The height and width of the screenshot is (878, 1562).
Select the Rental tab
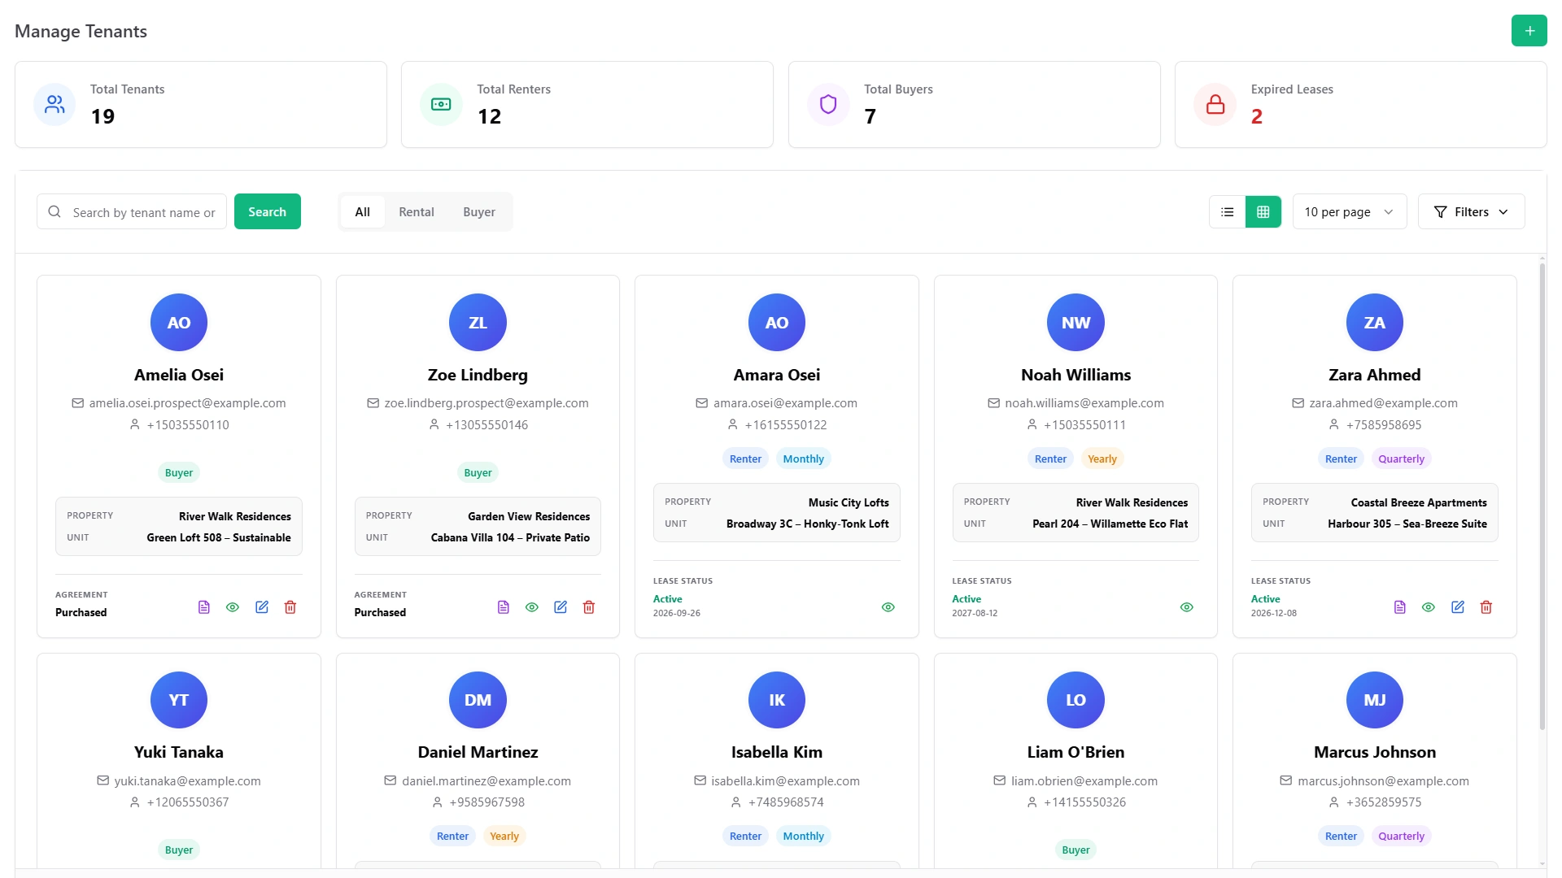pyautogui.click(x=417, y=212)
